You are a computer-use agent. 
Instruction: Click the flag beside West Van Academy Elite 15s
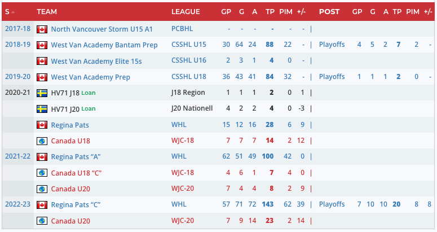click(42, 61)
